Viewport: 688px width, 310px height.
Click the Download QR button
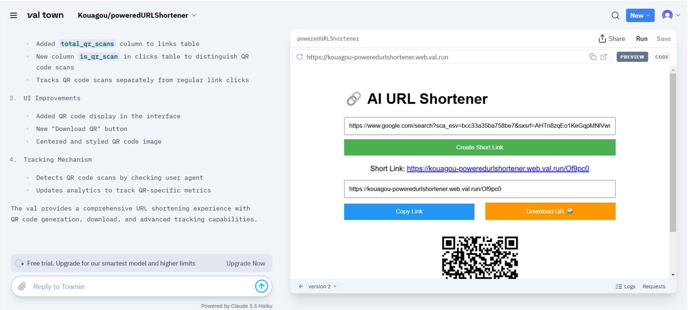(550, 211)
